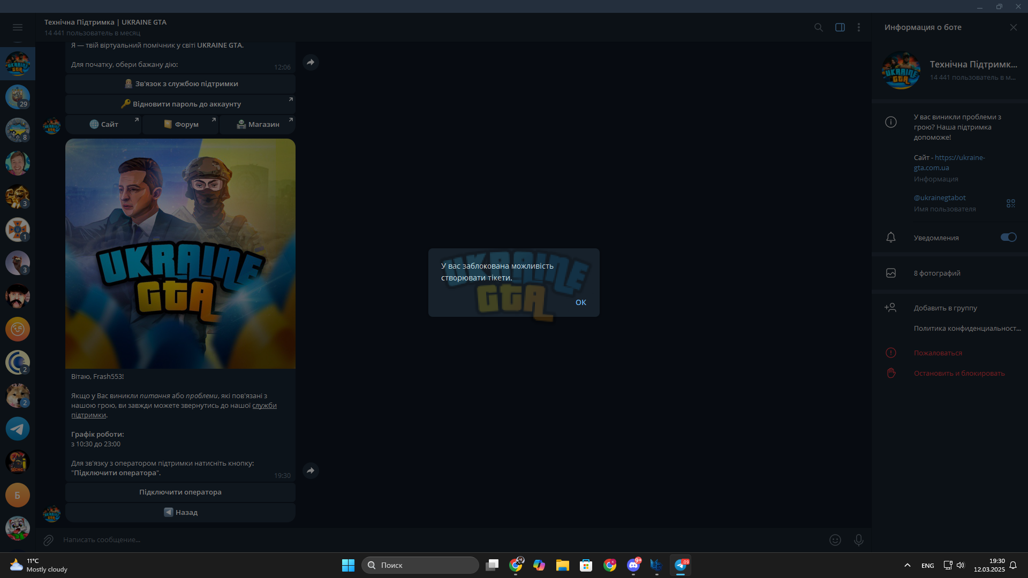1028x578 pixels.
Task: Open the ukraine-gta.com.ua site link
Action: click(x=949, y=163)
